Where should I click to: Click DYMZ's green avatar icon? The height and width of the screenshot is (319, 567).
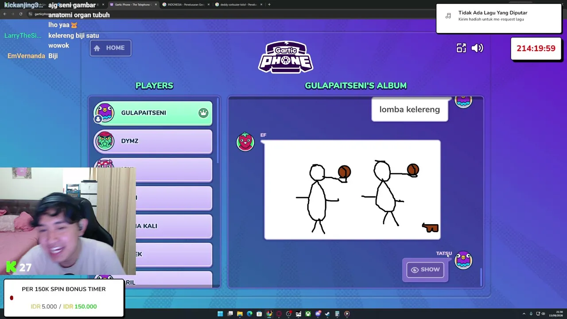pos(105,141)
